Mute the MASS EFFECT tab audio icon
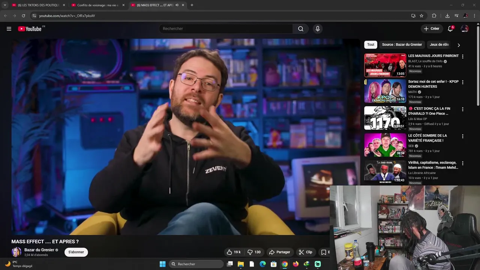480x270 pixels. tap(177, 5)
